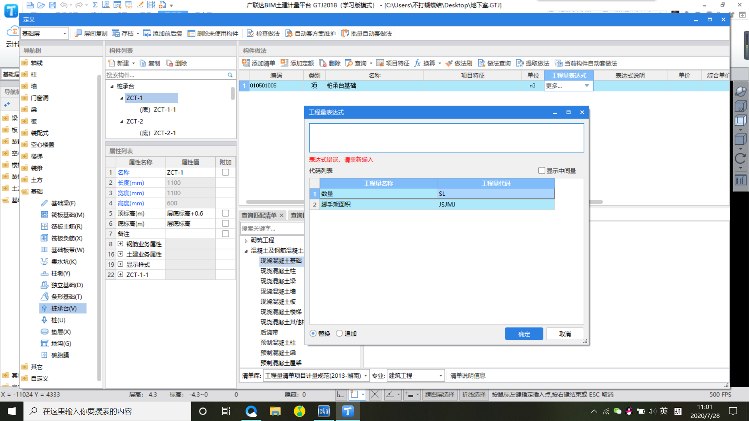Click 做法刷 tool
This screenshot has width=749, height=421.
(459, 63)
